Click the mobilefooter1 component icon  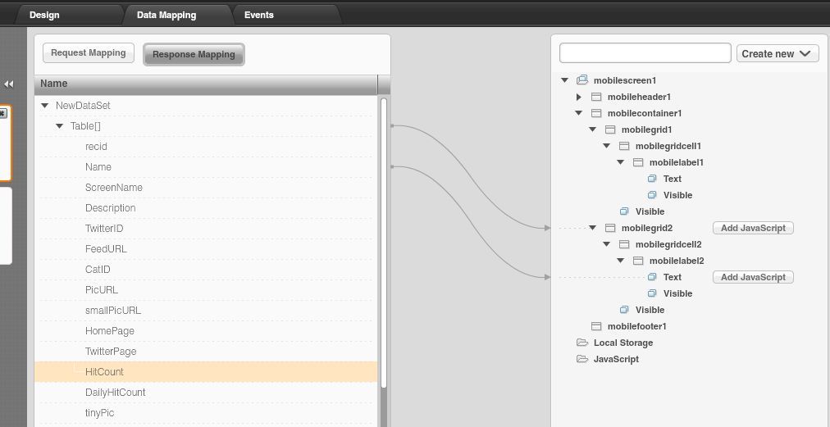[596, 326]
